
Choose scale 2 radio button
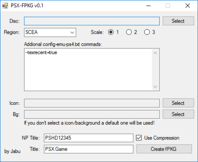(129, 32)
